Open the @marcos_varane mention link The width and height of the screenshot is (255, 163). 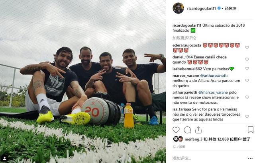(x=213, y=93)
